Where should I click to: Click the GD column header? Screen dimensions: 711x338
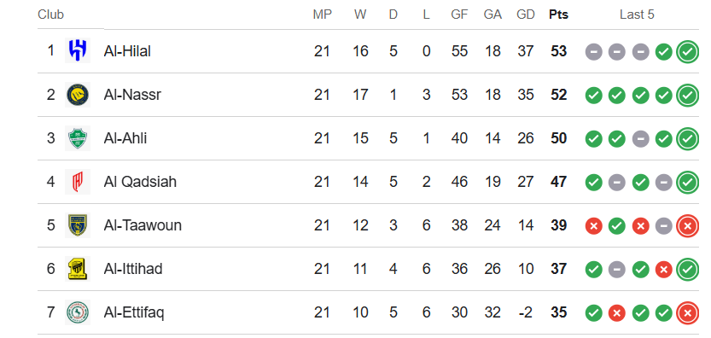pos(526,15)
